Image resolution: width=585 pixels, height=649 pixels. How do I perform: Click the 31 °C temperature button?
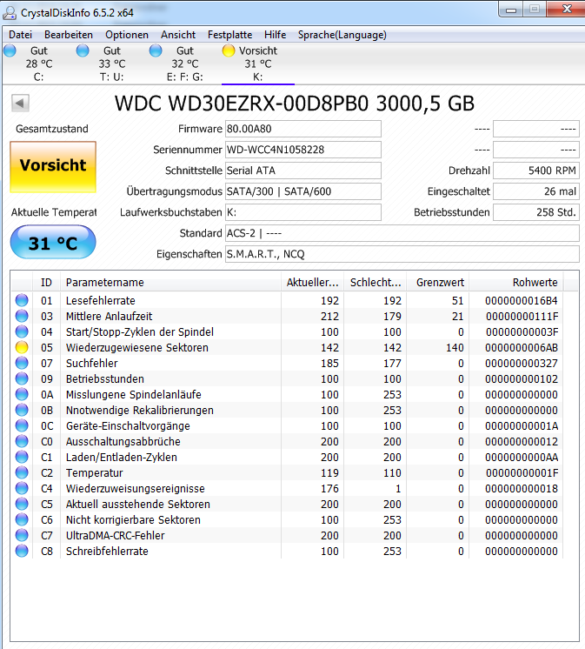53,243
